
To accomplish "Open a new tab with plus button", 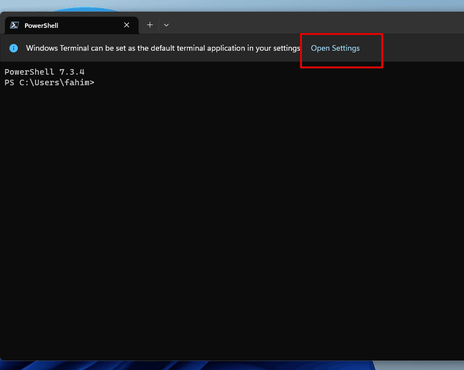I will click(150, 25).
